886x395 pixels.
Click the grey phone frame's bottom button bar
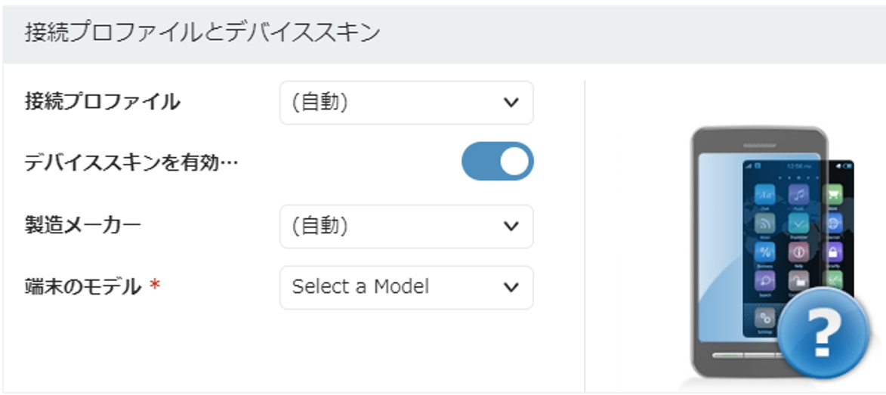click(x=744, y=355)
